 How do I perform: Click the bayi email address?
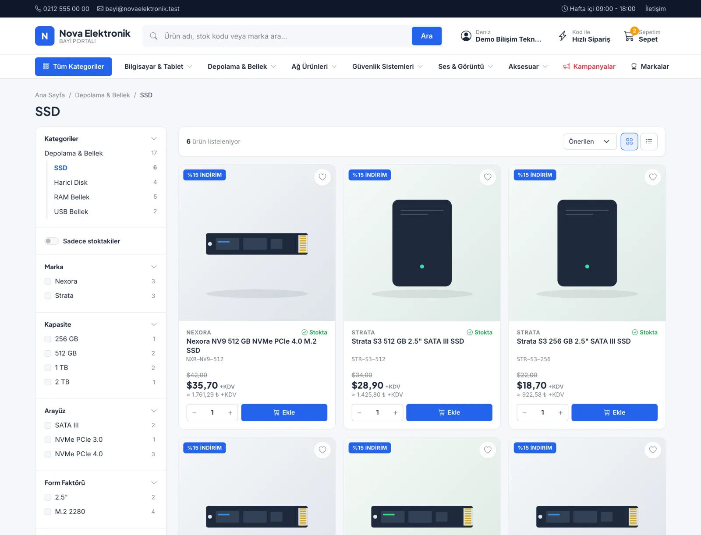click(138, 9)
